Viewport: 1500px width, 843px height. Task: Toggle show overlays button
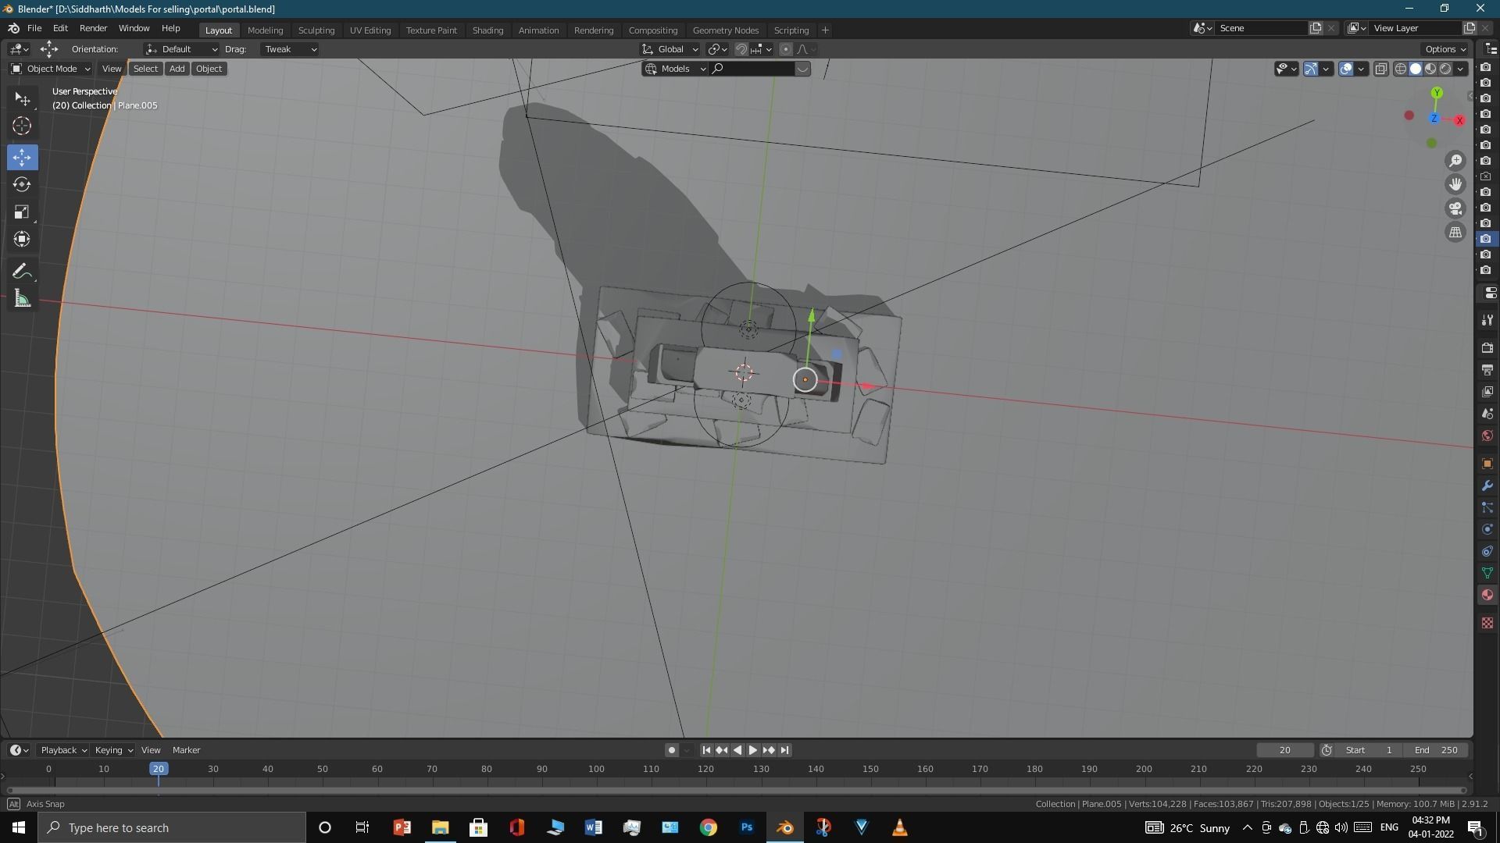1346,69
